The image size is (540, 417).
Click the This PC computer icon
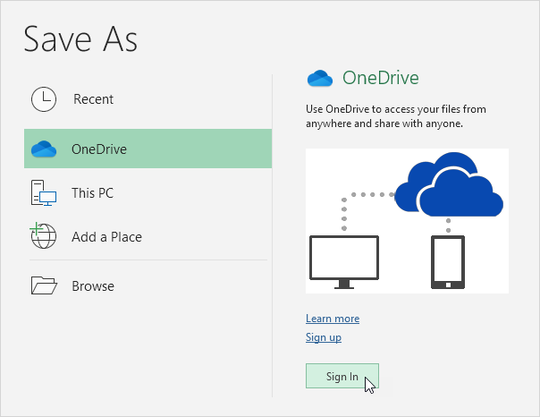[44, 193]
